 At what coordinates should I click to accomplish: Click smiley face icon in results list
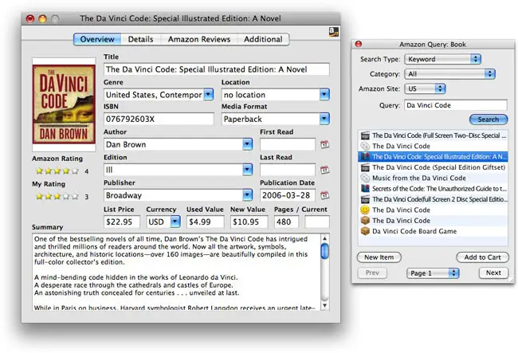(365, 210)
